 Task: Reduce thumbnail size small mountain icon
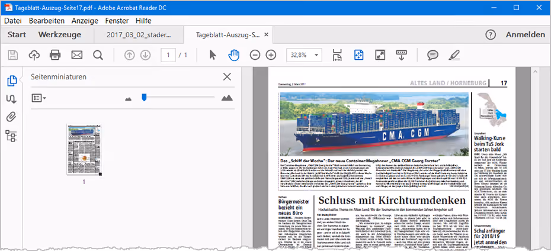(128, 99)
